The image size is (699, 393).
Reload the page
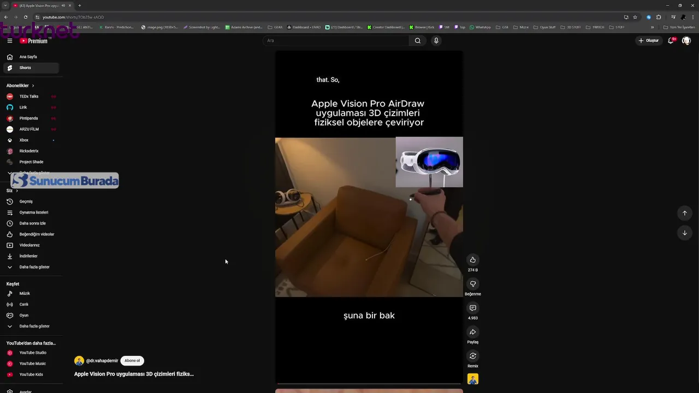25,17
